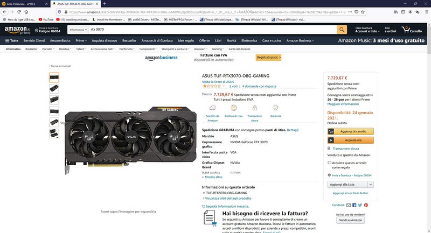The height and width of the screenshot is (233, 431).
Task: Click the browser reload icon
Action: pyautogui.click(x=19, y=12)
